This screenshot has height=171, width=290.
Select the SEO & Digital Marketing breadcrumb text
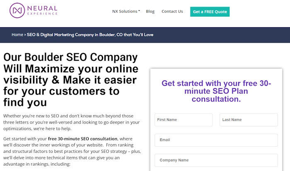pyautogui.click(x=90, y=35)
